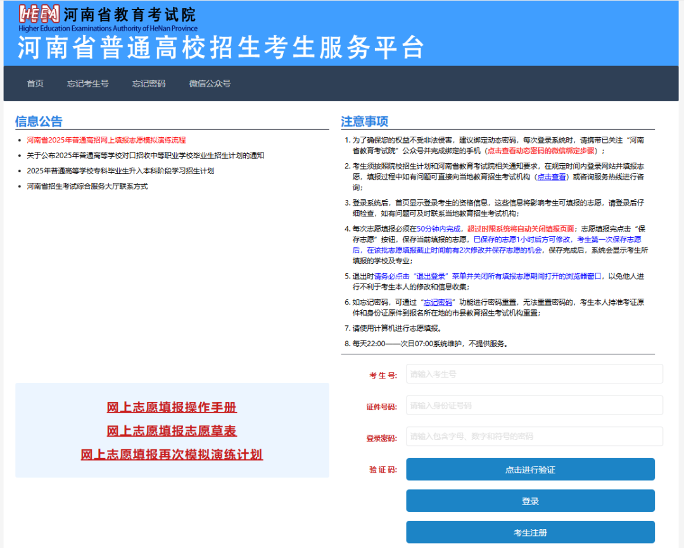This screenshot has width=684, height=548.
Task: Click the 河南省教育考试院 header text
Action: point(130,15)
